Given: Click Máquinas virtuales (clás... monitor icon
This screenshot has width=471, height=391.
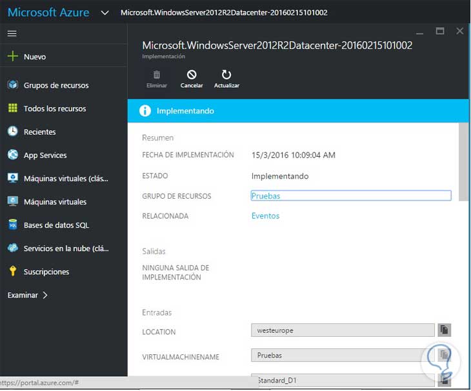Looking at the screenshot, I should coord(13,178).
